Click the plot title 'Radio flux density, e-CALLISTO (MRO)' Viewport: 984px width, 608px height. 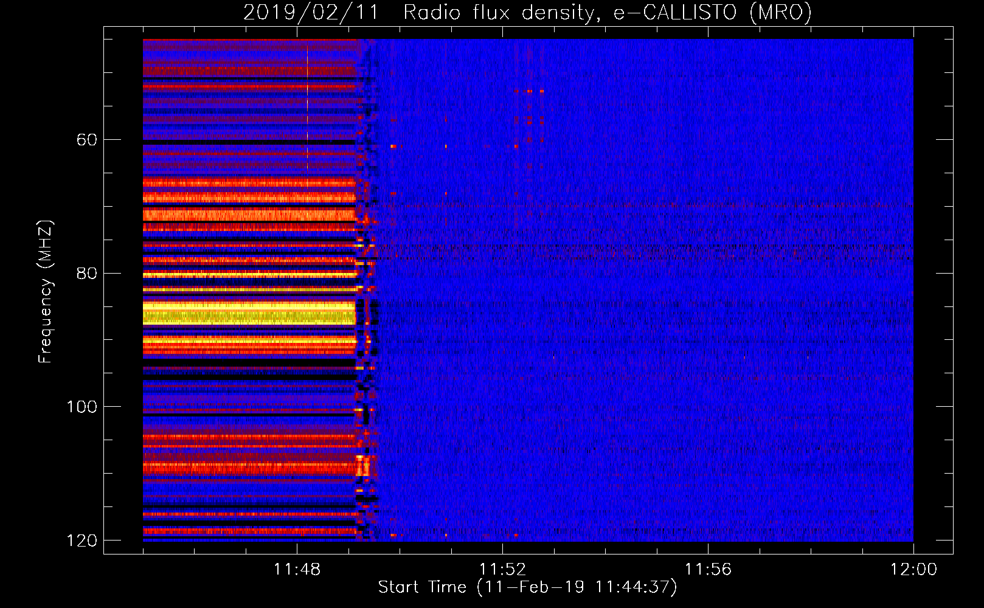click(x=608, y=13)
